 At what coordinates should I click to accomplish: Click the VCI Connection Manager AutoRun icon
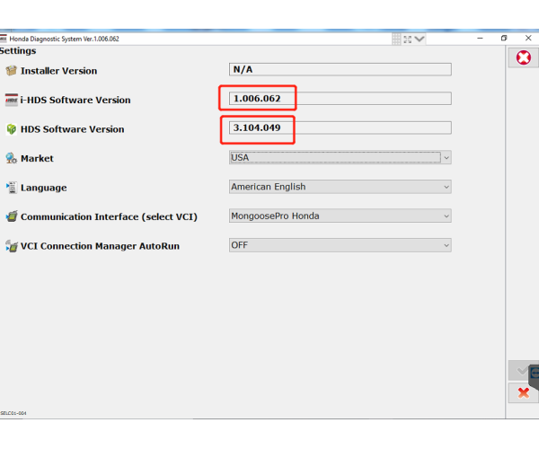coord(11,246)
